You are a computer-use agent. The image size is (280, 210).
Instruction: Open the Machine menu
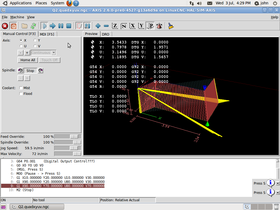point(17,17)
